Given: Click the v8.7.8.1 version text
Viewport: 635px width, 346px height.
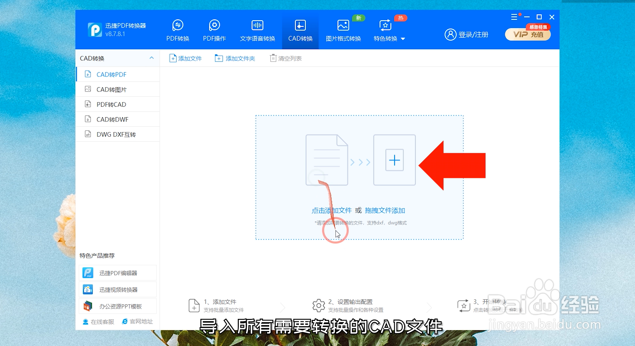Looking at the screenshot, I should point(115,34).
